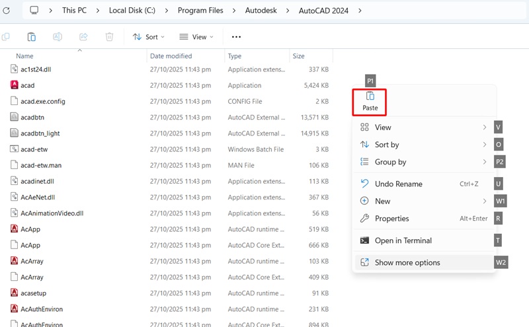Image resolution: width=529 pixels, height=327 pixels.
Task: Choose Show more options
Action: coord(424,262)
